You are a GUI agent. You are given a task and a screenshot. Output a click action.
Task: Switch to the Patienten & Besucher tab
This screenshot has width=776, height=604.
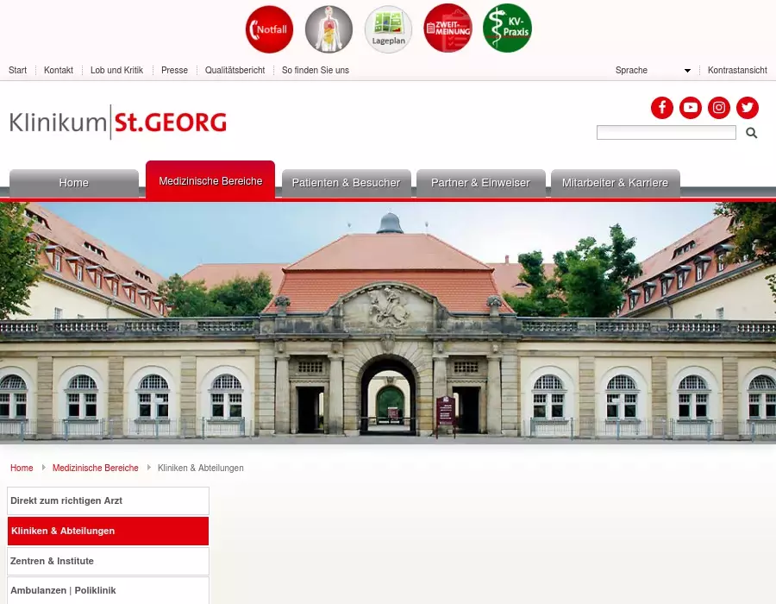(x=347, y=183)
